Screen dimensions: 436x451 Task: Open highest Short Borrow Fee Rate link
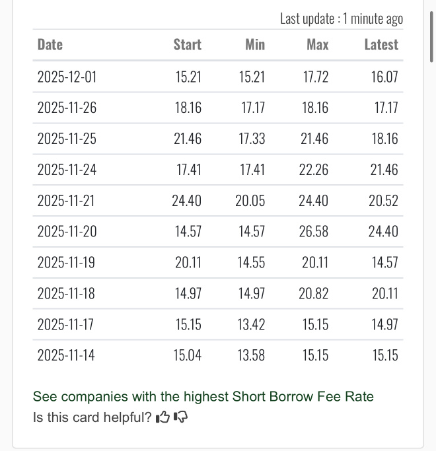point(203,397)
